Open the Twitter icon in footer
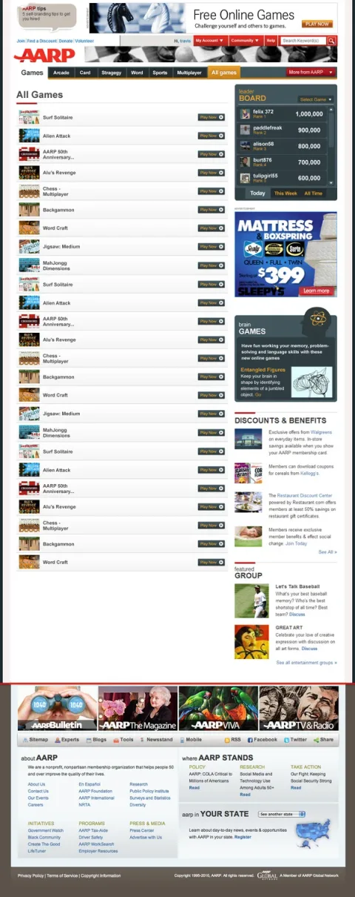 click(287, 740)
